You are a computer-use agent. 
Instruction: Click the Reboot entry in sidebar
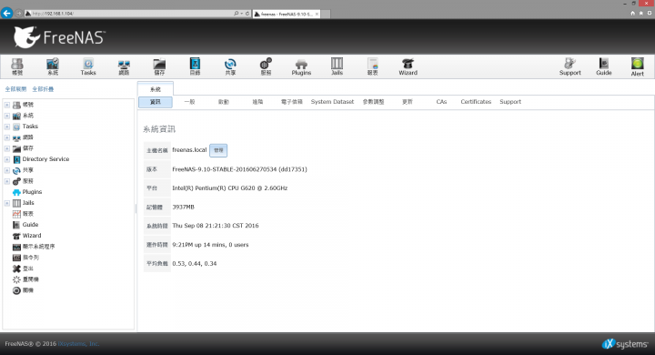(25, 279)
